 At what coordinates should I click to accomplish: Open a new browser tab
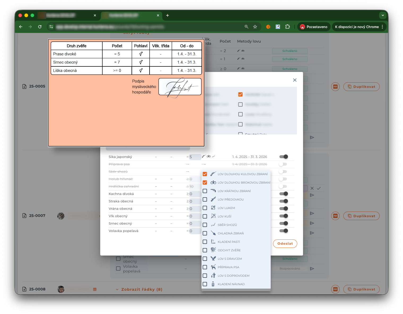[x=168, y=15]
